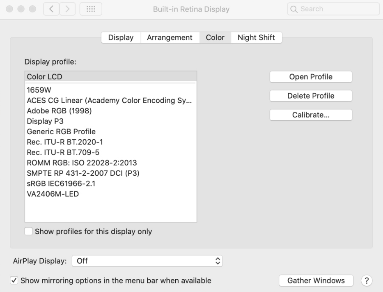Click the back navigation arrow

[x=51, y=9]
